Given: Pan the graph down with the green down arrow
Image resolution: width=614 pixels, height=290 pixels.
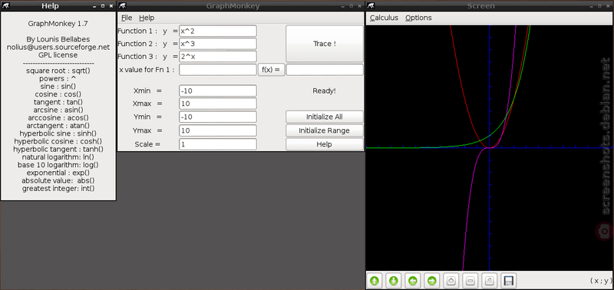Looking at the screenshot, I should [394, 281].
